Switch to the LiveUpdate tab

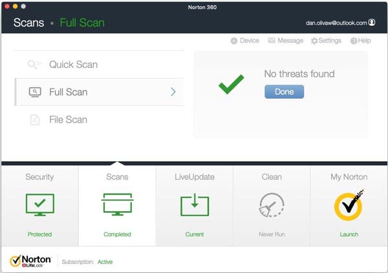[x=195, y=206]
